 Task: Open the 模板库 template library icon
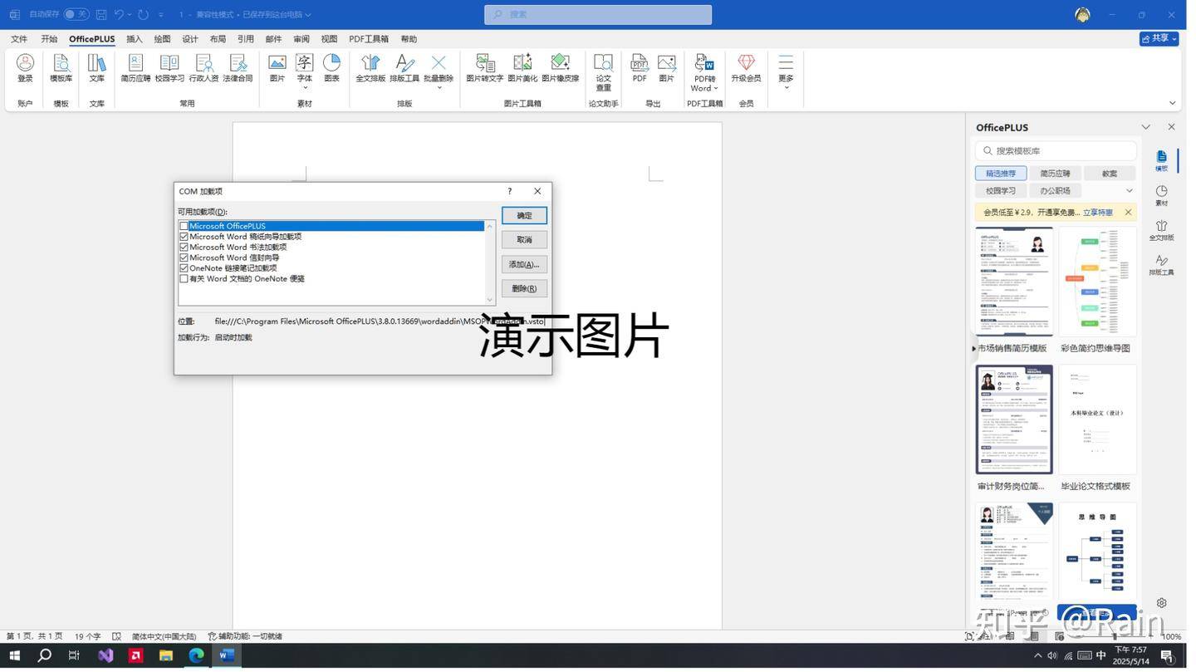tap(61, 68)
